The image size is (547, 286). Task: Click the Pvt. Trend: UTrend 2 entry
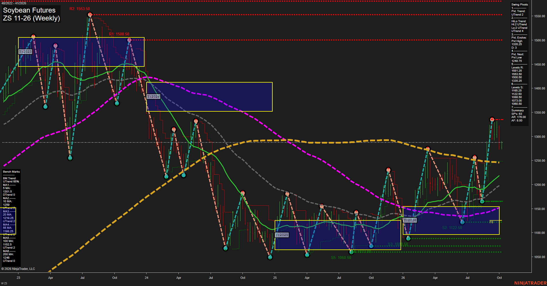coord(518,13)
